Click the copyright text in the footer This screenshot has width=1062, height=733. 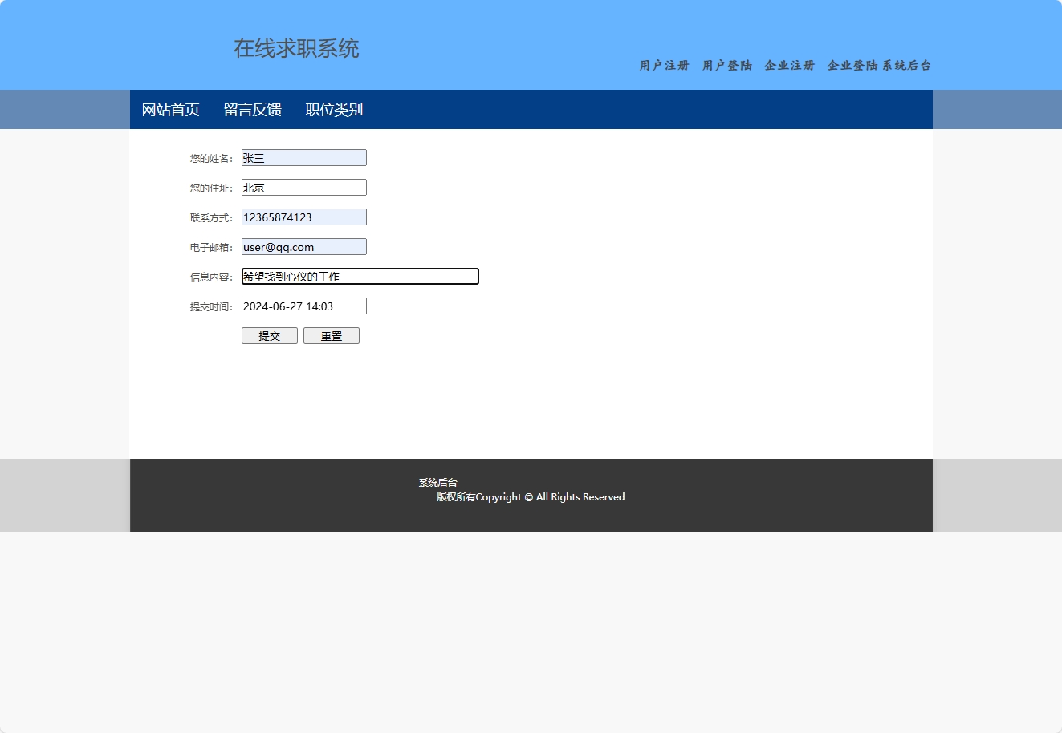tap(531, 496)
